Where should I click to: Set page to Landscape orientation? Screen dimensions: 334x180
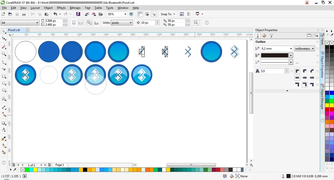[81, 23]
